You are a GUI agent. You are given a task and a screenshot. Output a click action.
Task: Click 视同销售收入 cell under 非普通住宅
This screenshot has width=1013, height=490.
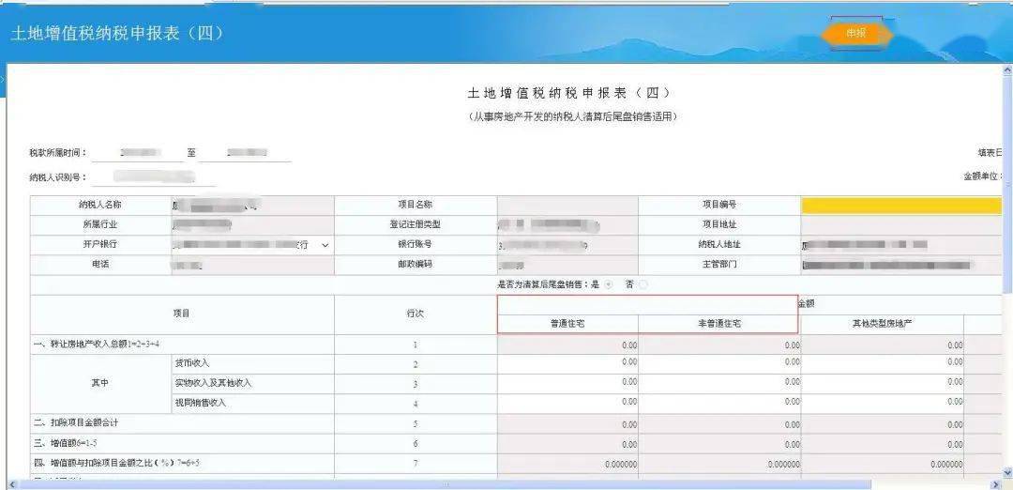[x=719, y=404]
